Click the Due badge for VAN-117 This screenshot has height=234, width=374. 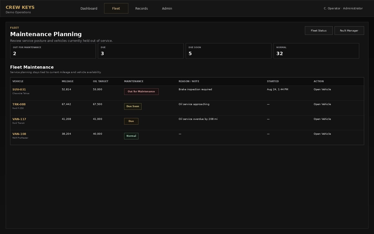point(131,121)
